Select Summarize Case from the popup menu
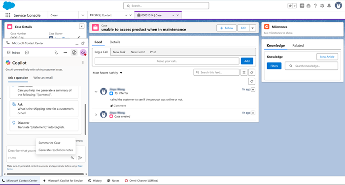The image size is (345, 185). pyautogui.click(x=49, y=143)
